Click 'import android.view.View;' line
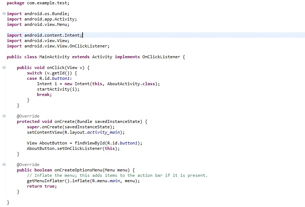305x207 pixels. coord(38,41)
